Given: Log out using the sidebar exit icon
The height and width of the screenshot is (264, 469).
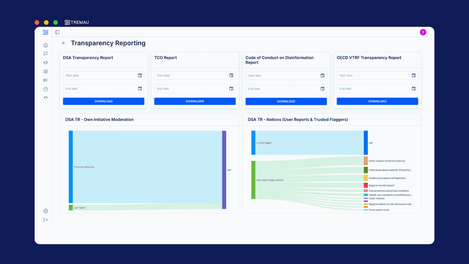Looking at the screenshot, I should coord(46,220).
